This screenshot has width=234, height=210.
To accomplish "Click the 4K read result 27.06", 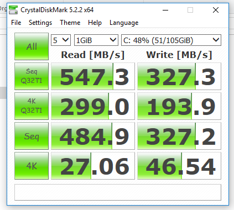I will [93, 166].
